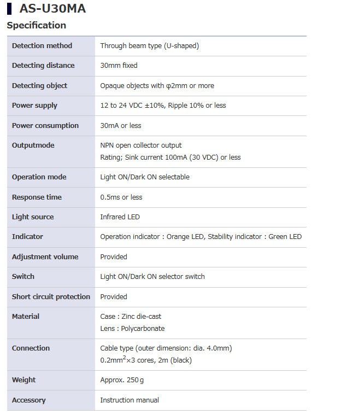Click the Detecting distance label
This screenshot has width=341, height=414.
point(43,66)
